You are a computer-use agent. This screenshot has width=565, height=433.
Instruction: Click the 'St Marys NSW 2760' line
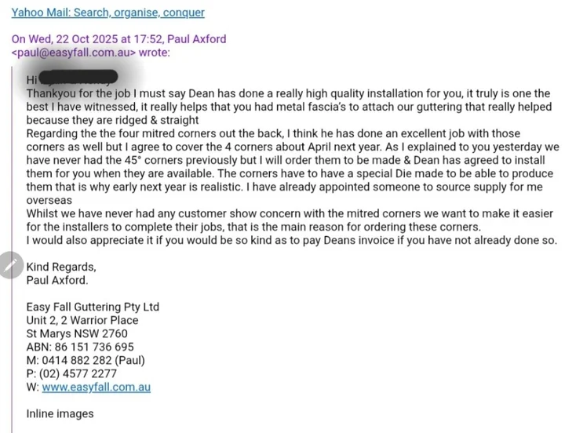[77, 333]
